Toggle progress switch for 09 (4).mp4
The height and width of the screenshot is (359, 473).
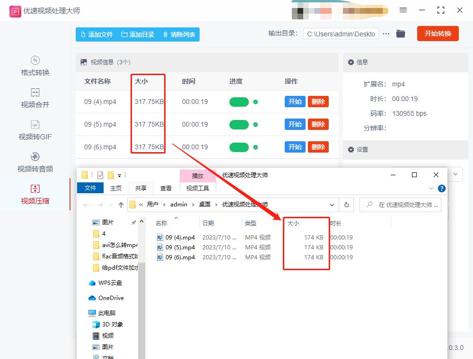pos(239,102)
